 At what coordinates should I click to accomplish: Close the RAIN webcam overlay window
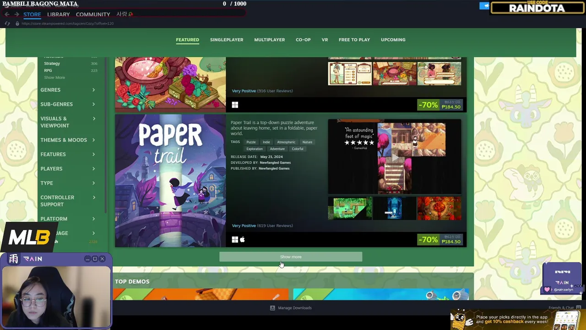click(102, 259)
